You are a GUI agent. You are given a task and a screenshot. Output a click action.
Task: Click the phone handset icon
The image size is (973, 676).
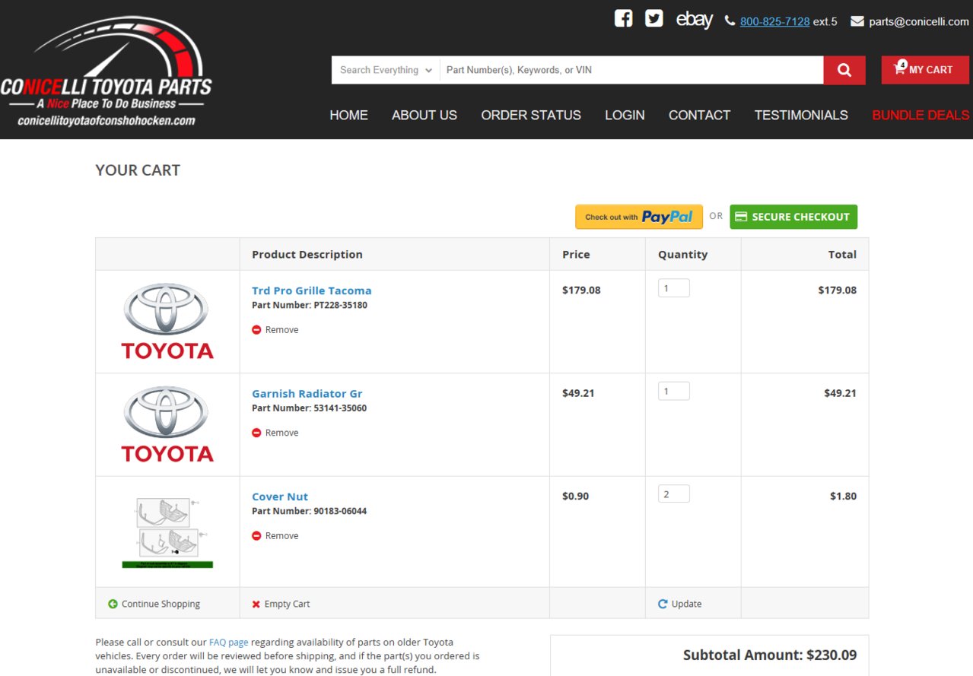coord(730,21)
